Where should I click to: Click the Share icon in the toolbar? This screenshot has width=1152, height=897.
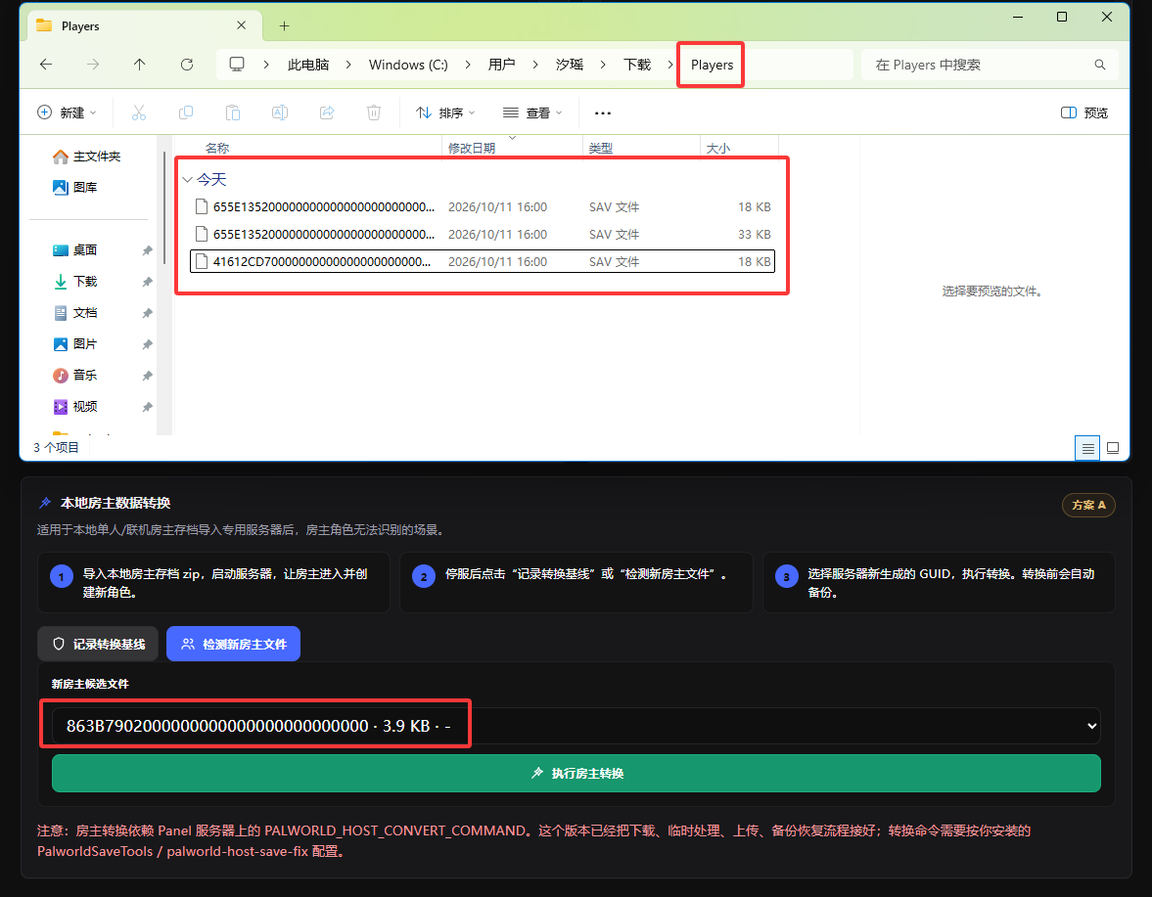[x=327, y=112]
